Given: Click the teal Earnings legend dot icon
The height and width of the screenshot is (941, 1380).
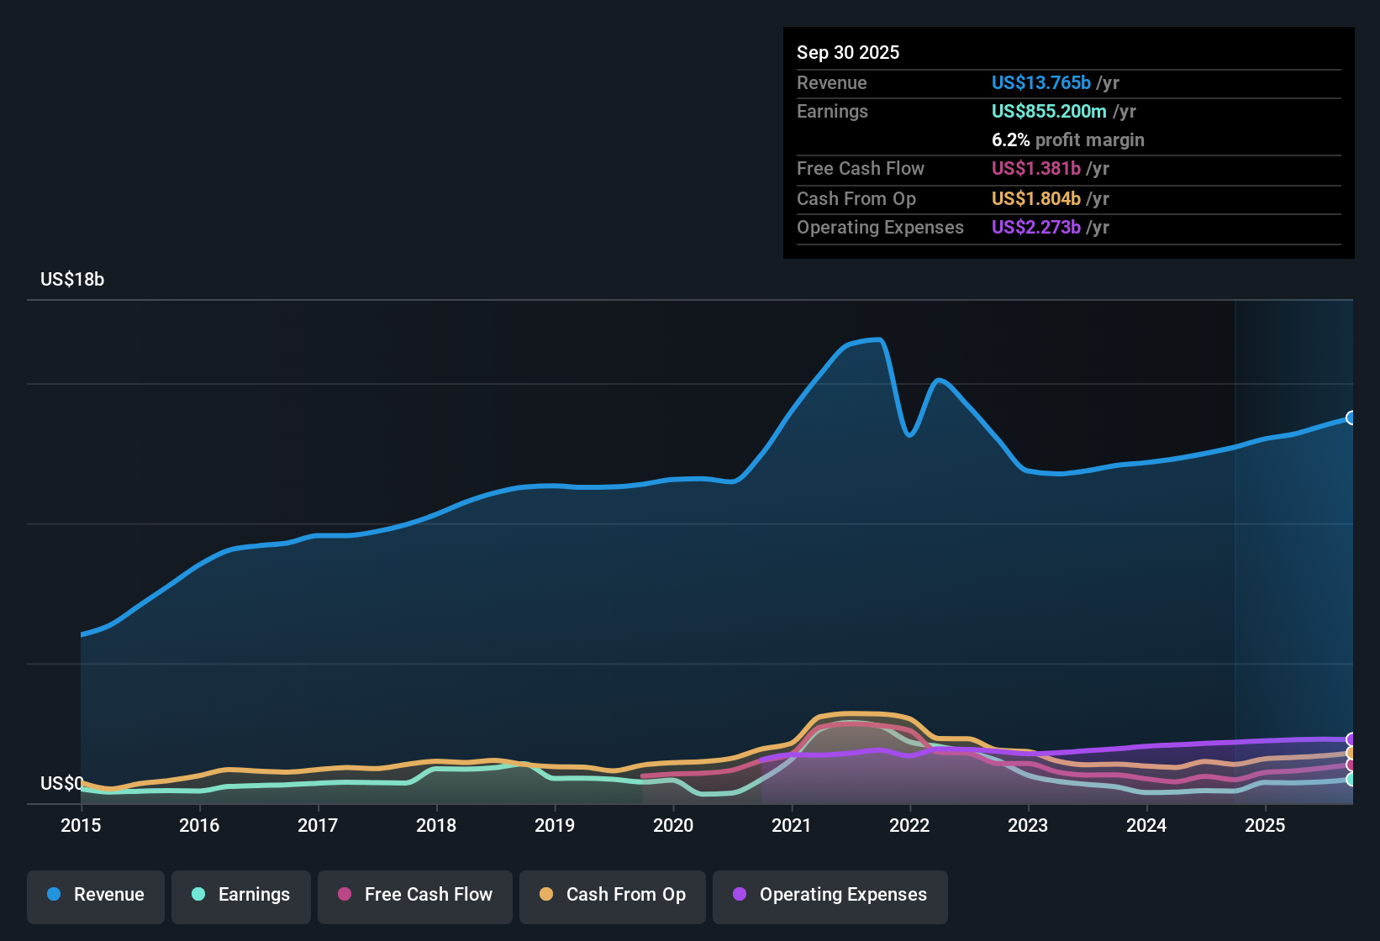Looking at the screenshot, I should pos(198,895).
